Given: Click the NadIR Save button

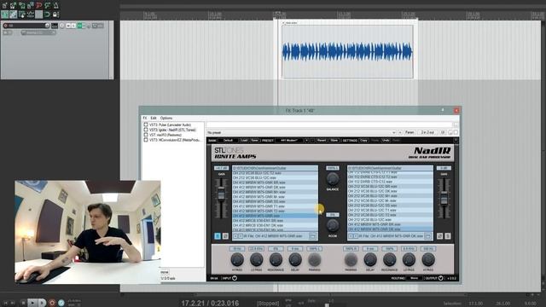Looking at the screenshot, I should pyautogui.click(x=254, y=140).
